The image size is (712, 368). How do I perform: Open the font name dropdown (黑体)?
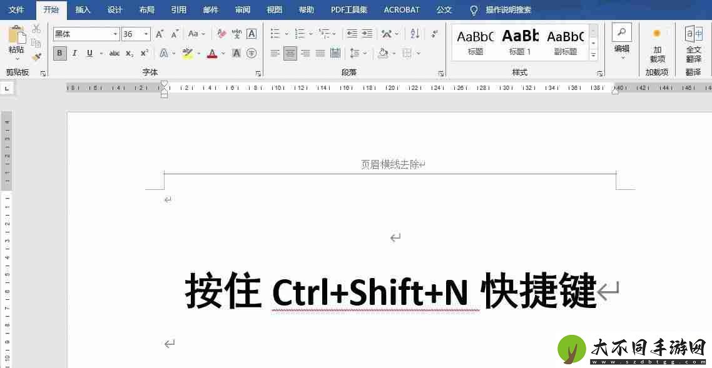(115, 34)
